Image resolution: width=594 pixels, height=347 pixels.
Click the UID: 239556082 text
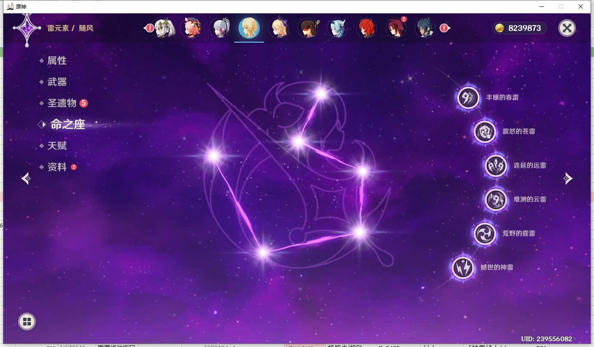click(x=546, y=339)
